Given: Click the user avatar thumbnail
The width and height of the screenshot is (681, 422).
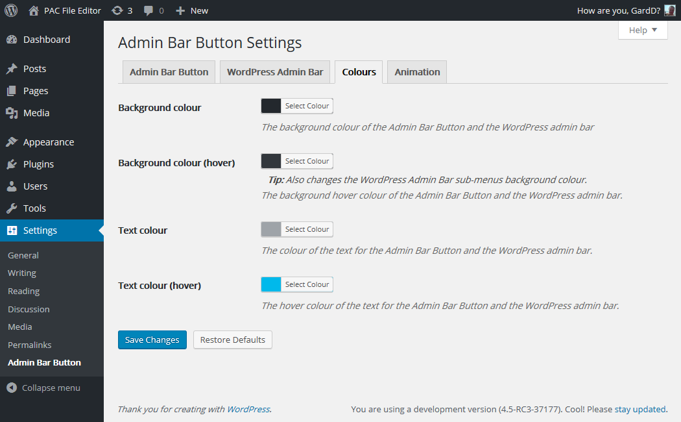Looking at the screenshot, I should coord(670,10).
